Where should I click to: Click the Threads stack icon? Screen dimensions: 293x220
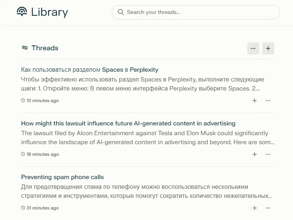25,48
